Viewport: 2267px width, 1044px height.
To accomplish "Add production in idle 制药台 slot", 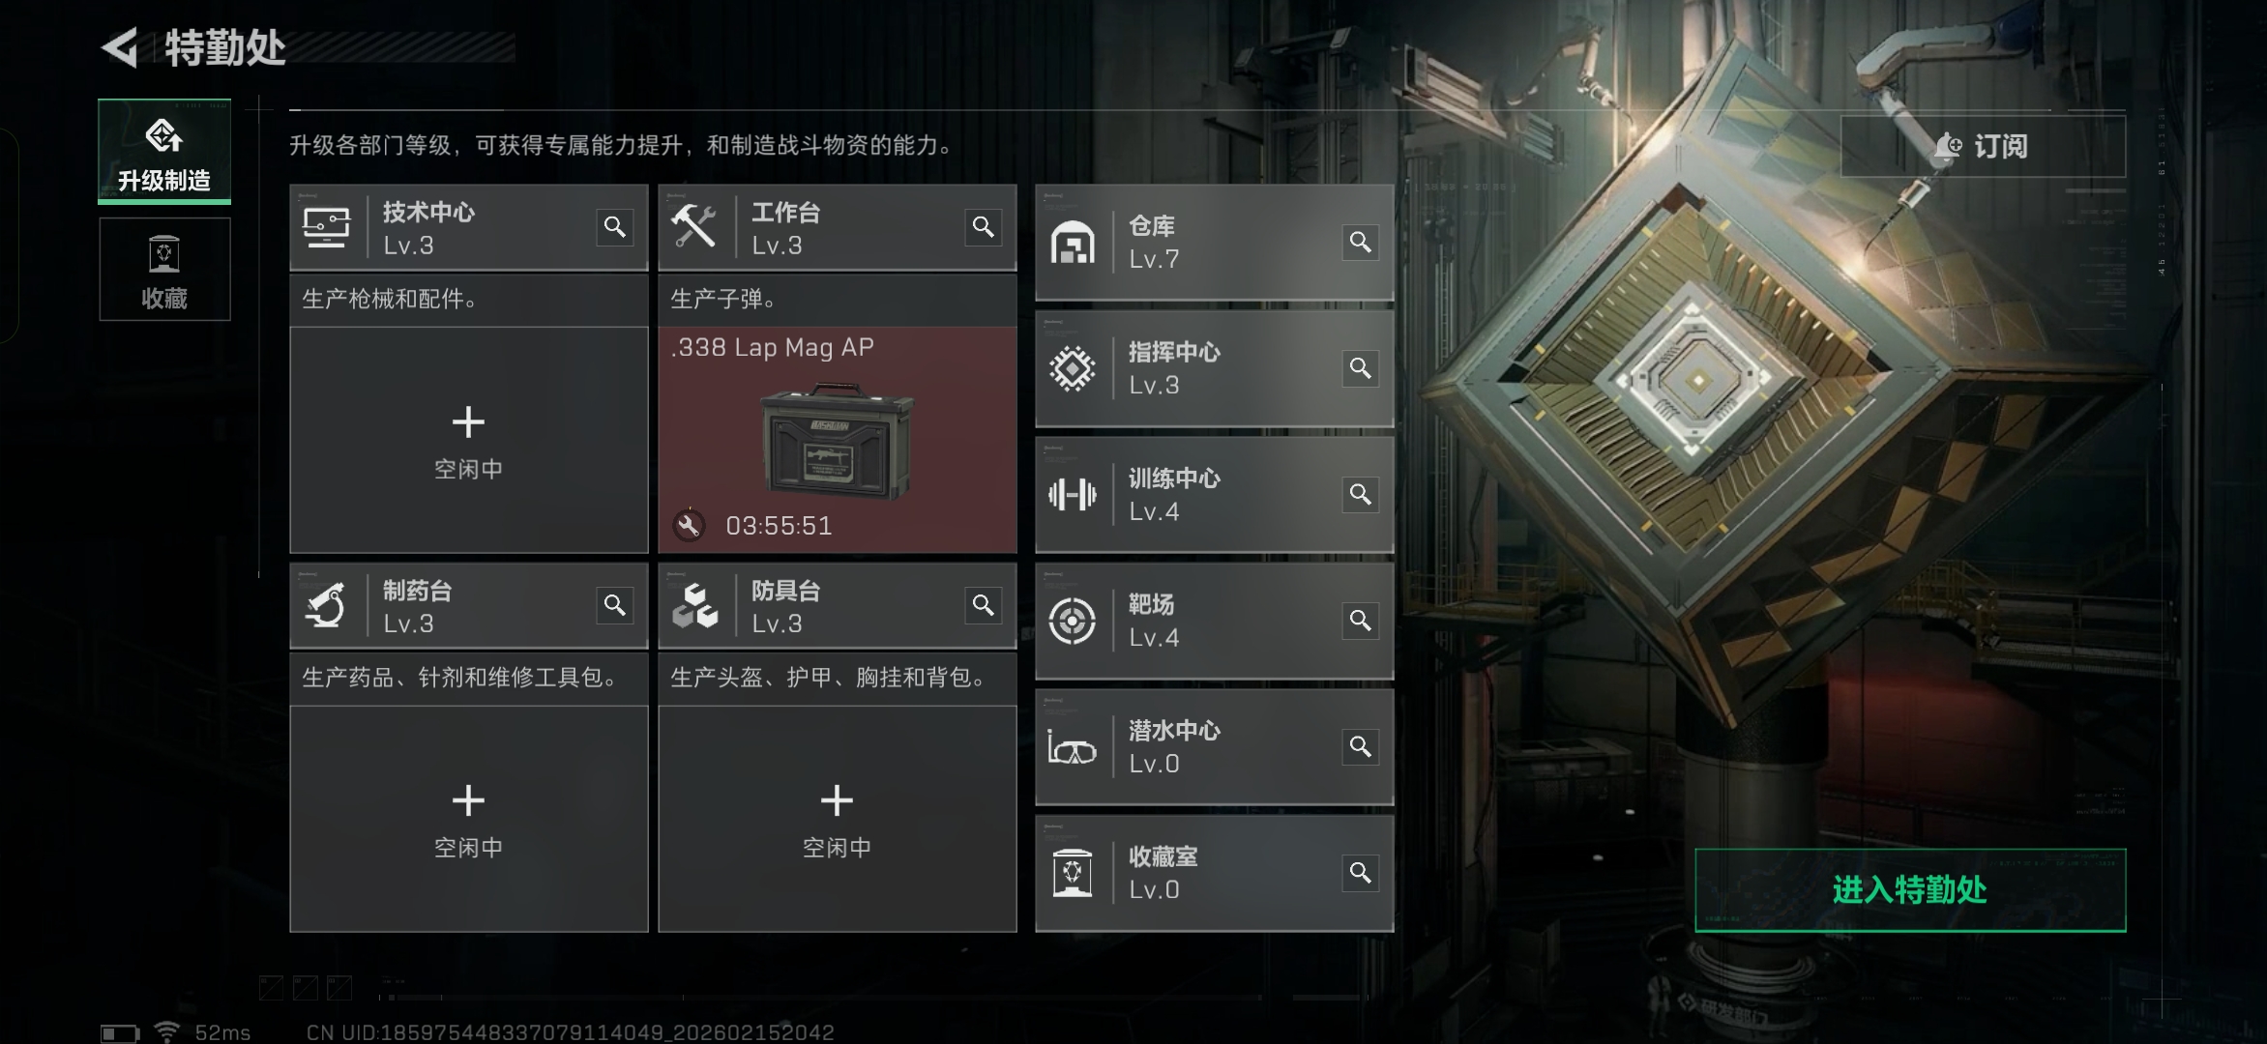I will click(x=469, y=819).
